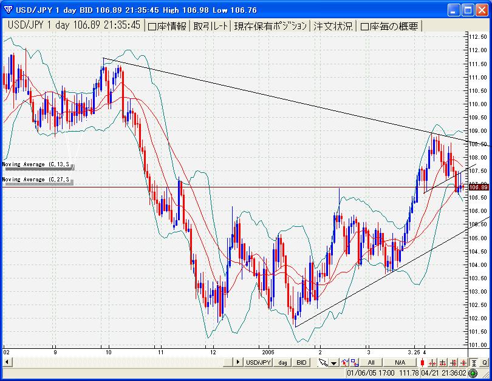The height and width of the screenshot is (381, 492).
Task: Select the USD/JPY 1 day chart tab
Action: click(x=73, y=25)
